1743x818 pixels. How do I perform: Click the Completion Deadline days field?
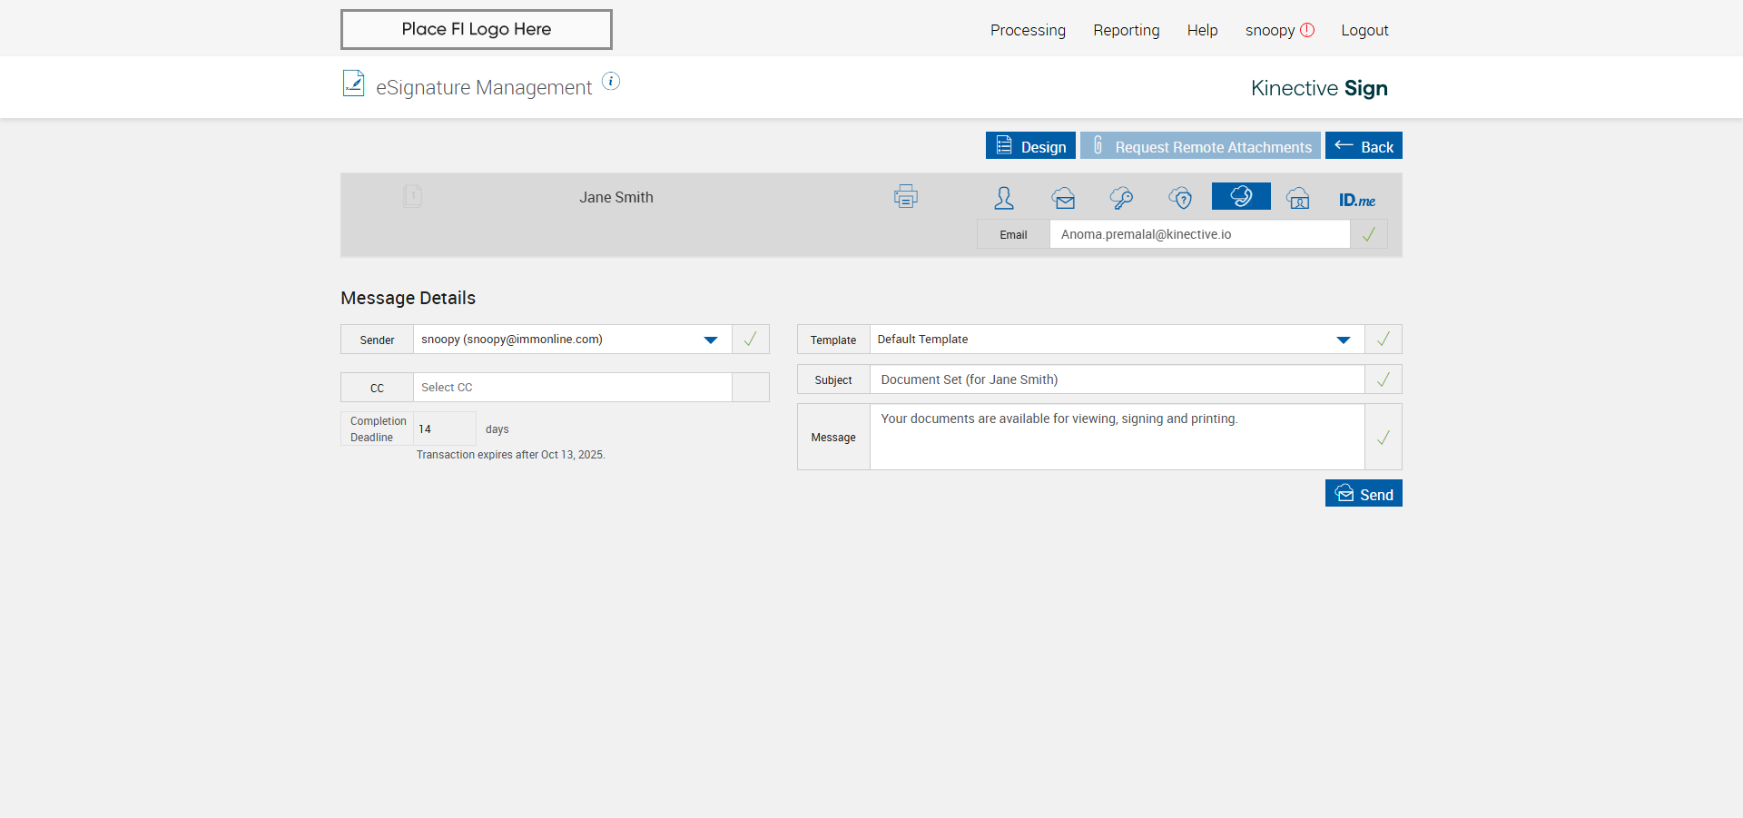(x=445, y=429)
